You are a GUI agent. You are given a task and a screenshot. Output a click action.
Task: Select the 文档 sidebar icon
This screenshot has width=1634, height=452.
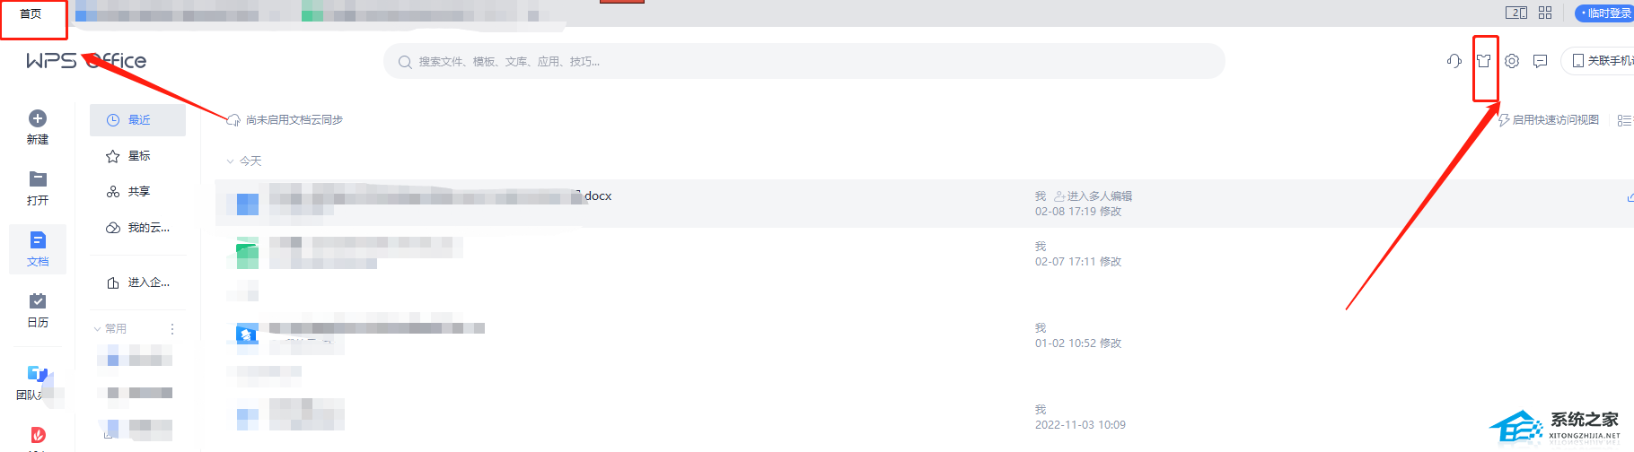click(x=38, y=240)
